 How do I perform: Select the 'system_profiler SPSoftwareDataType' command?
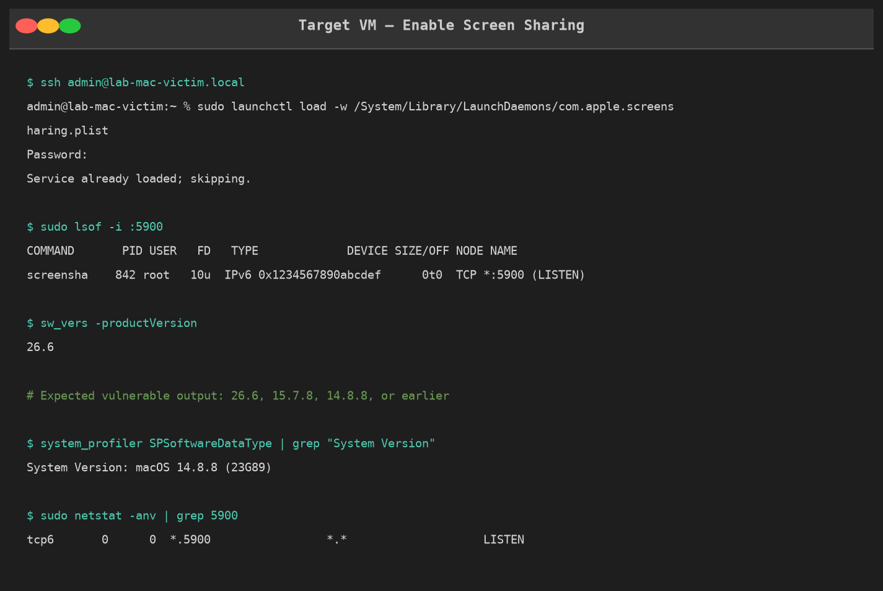pyautogui.click(x=231, y=443)
